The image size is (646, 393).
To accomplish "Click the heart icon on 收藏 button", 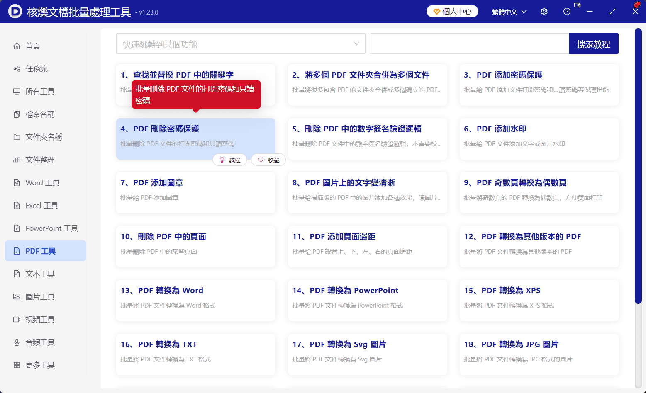I will coord(261,160).
